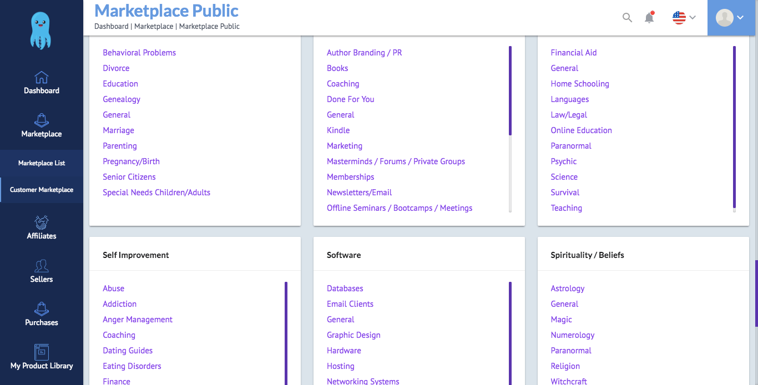The height and width of the screenshot is (385, 758).
Task: Click Sellers label in sidebar
Action: click(x=42, y=279)
